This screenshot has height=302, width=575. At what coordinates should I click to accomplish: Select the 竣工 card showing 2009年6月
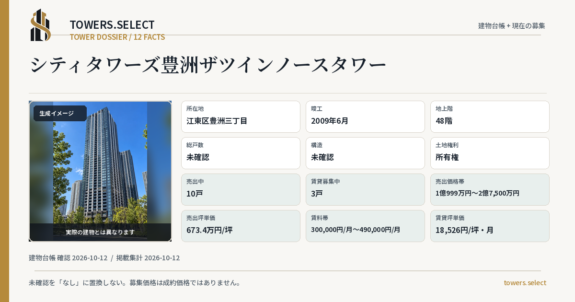[365, 116]
